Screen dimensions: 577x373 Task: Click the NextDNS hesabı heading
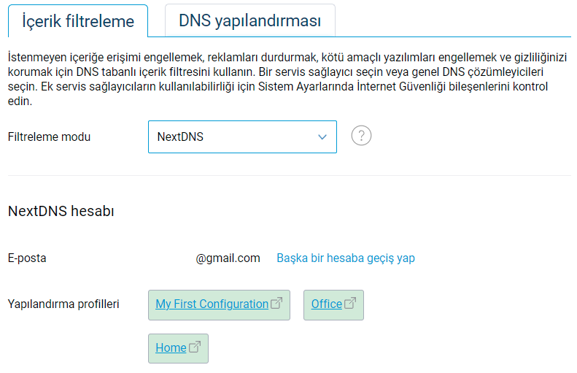[x=61, y=212]
